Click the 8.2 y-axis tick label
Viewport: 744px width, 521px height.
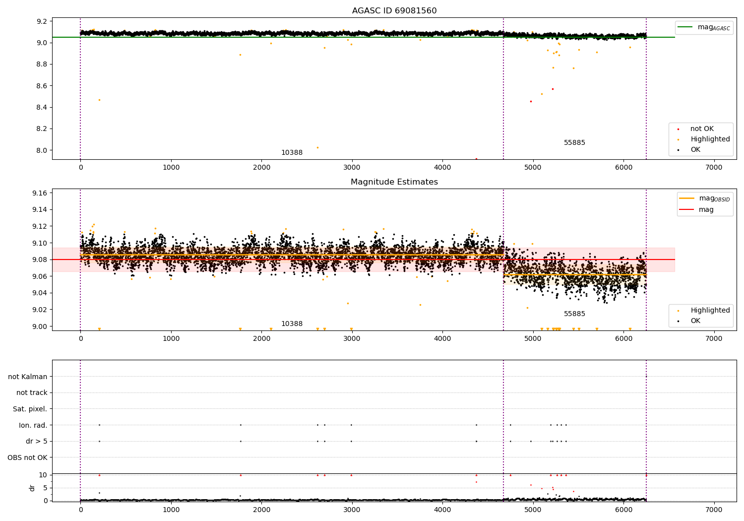pos(42,129)
